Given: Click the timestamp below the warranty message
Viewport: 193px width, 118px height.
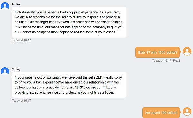Looking at the screenshot, I should click(22, 101).
